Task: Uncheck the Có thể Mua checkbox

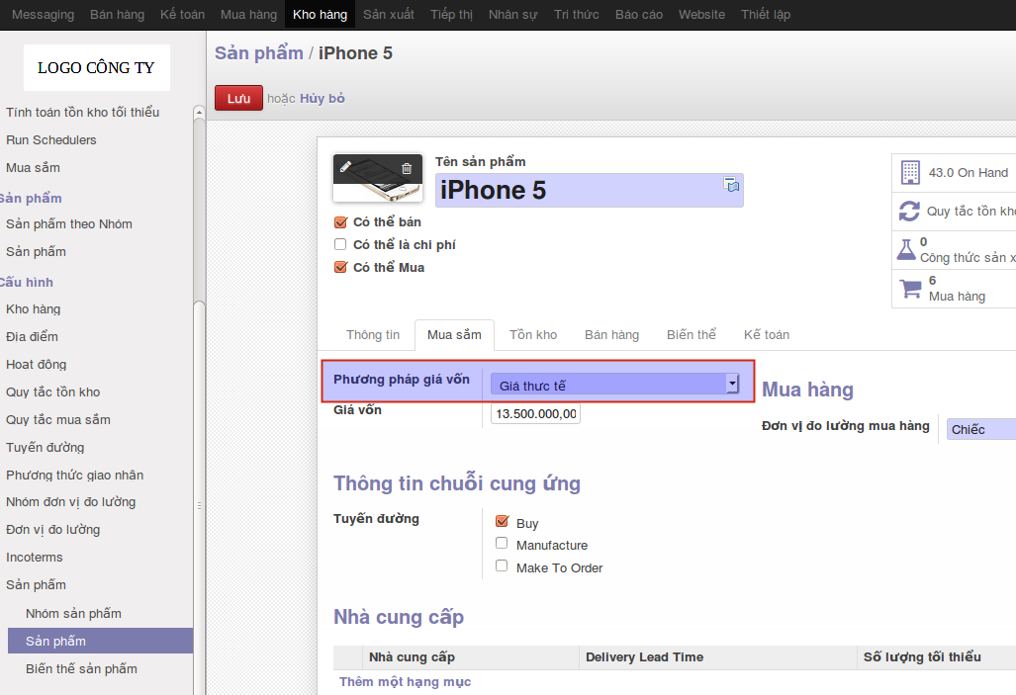Action: click(x=340, y=267)
